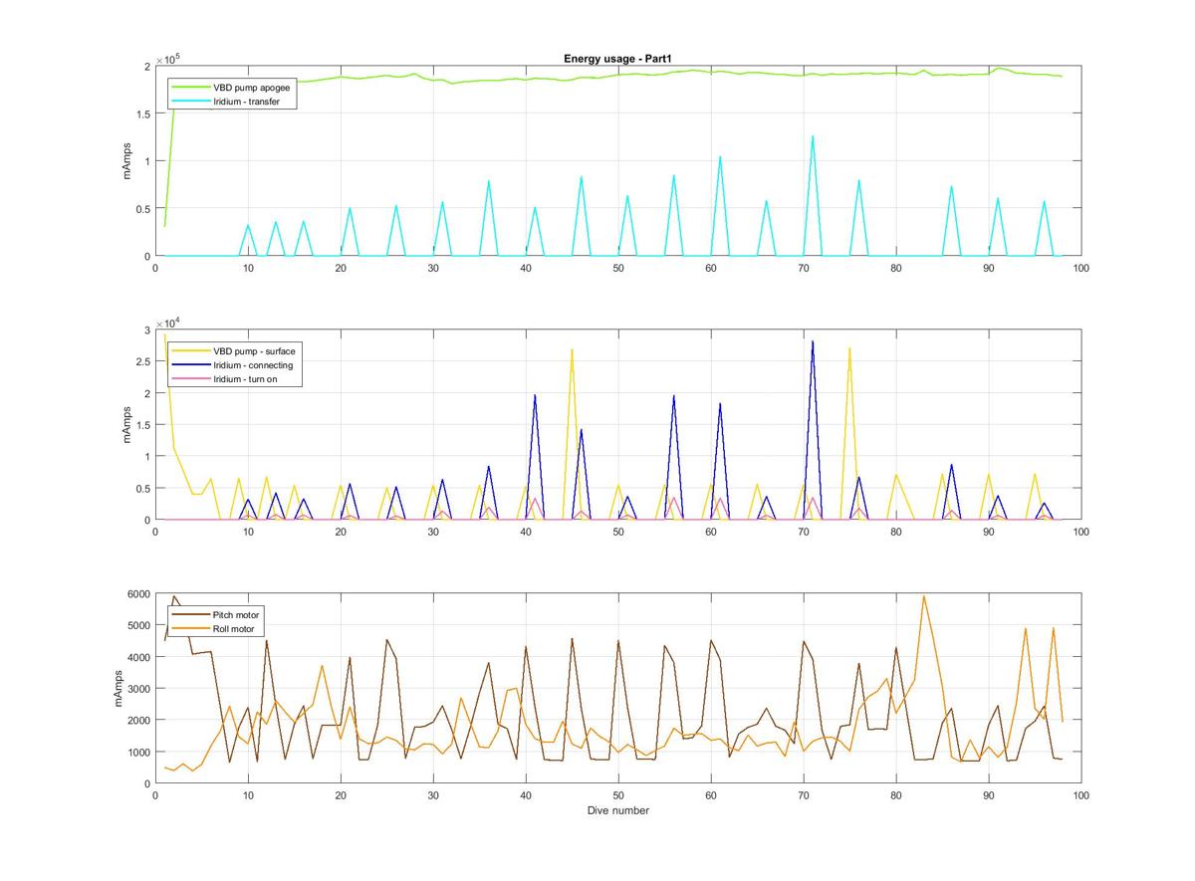Click the 'mAmps' label of the middle plot
This screenshot has height=881, width=1195.
[x=126, y=425]
